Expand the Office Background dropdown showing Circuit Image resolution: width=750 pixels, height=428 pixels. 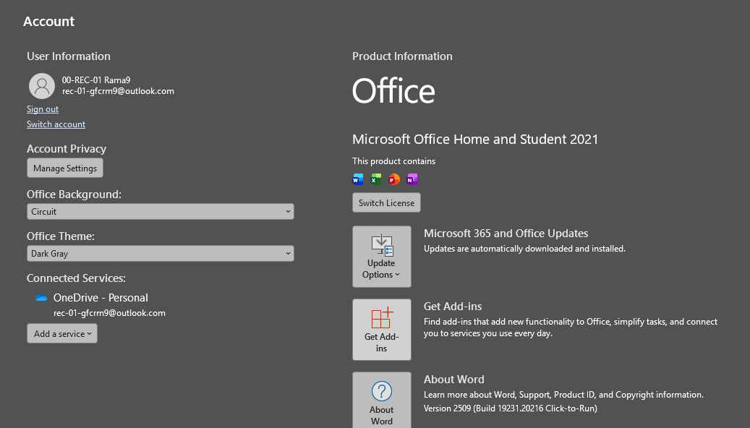161,212
